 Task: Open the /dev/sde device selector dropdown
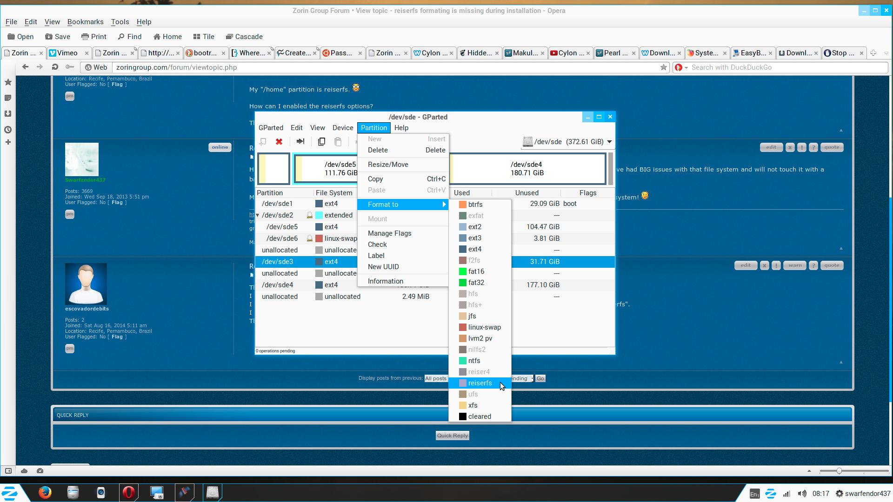tap(567, 142)
